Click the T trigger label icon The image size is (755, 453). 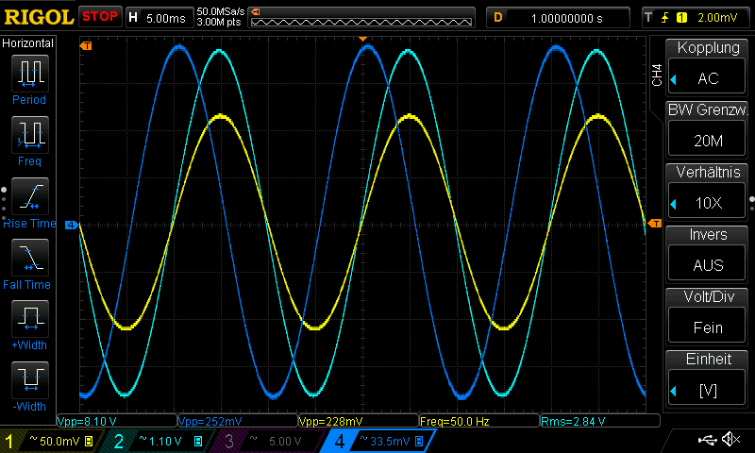648,18
